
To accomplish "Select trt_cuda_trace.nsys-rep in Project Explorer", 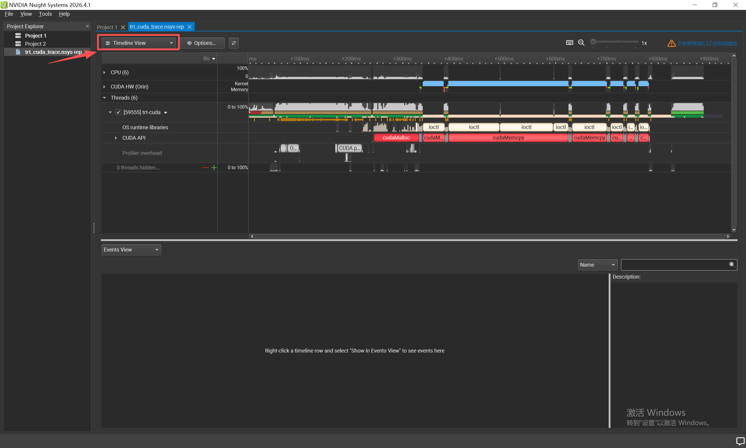I will pyautogui.click(x=54, y=52).
